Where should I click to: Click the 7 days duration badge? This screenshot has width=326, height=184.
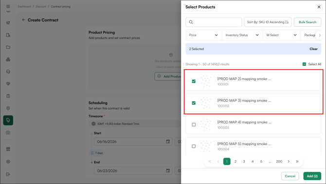tap(97, 153)
